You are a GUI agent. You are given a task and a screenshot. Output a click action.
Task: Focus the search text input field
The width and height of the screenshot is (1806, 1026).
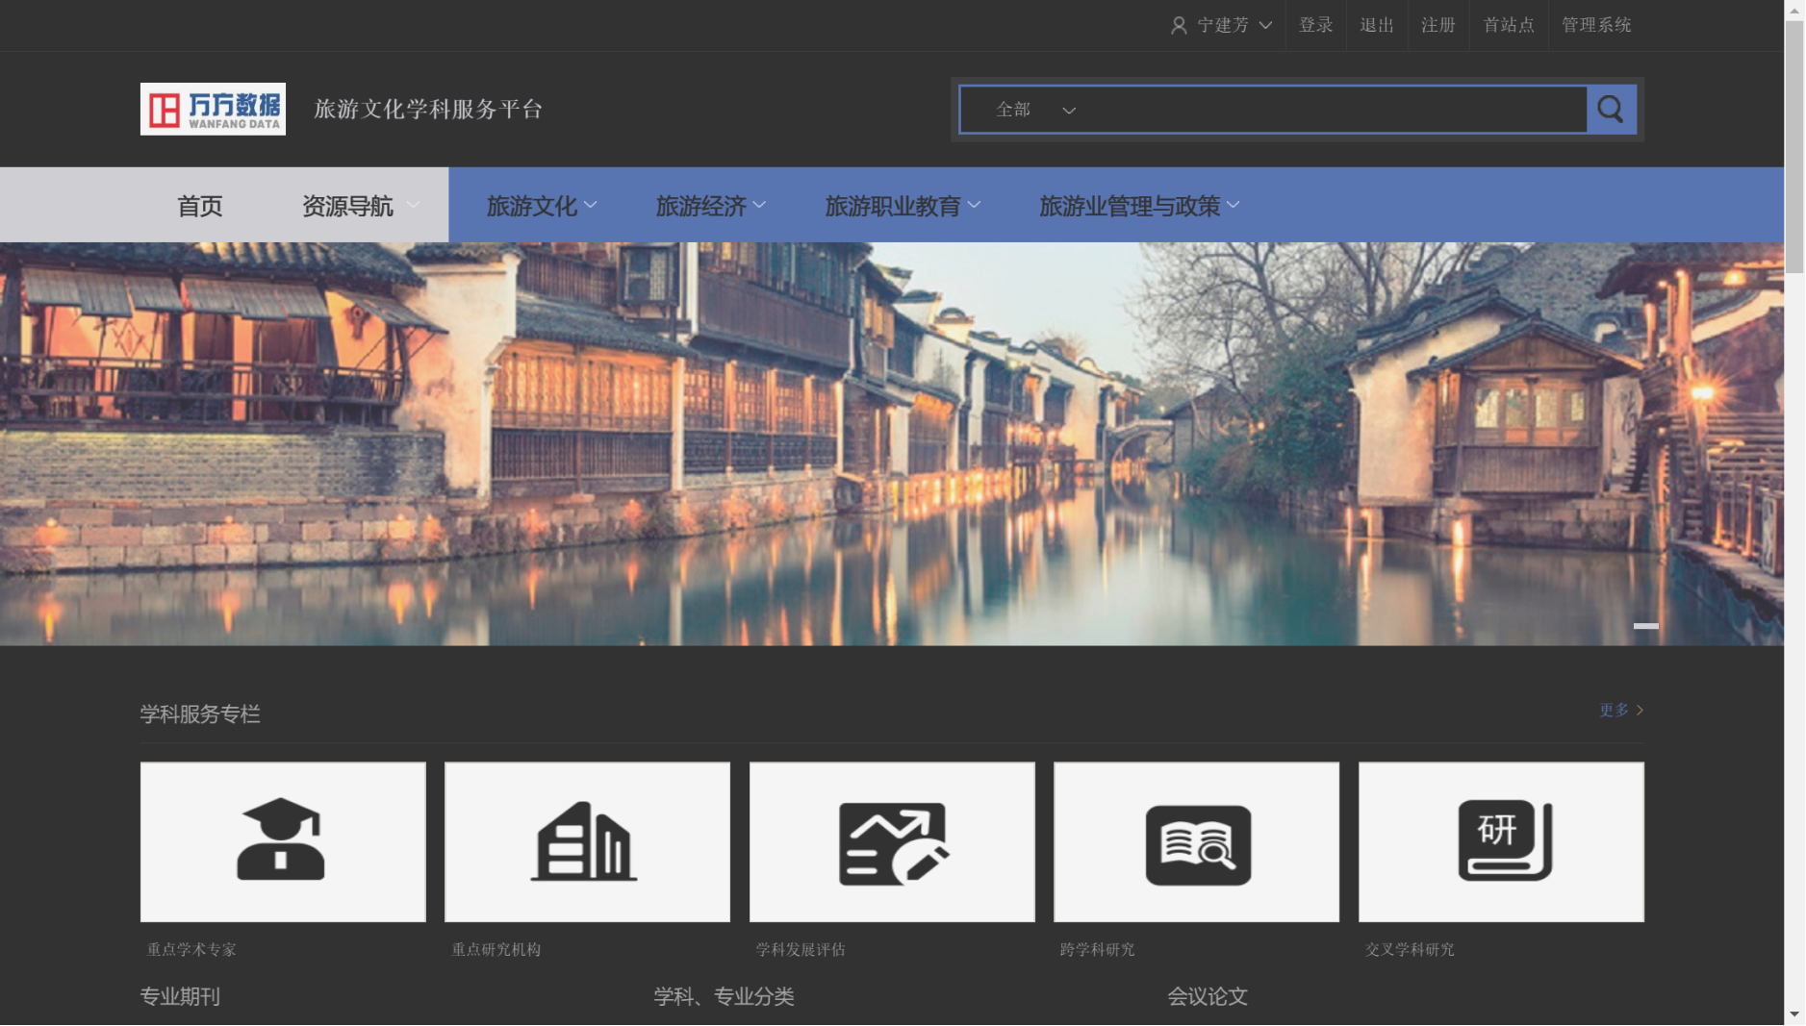pyautogui.click(x=1337, y=110)
